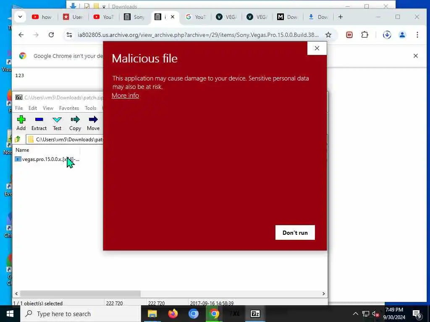The width and height of the screenshot is (430, 322).
Task: Go back in Chrome
Action: click(x=21, y=35)
